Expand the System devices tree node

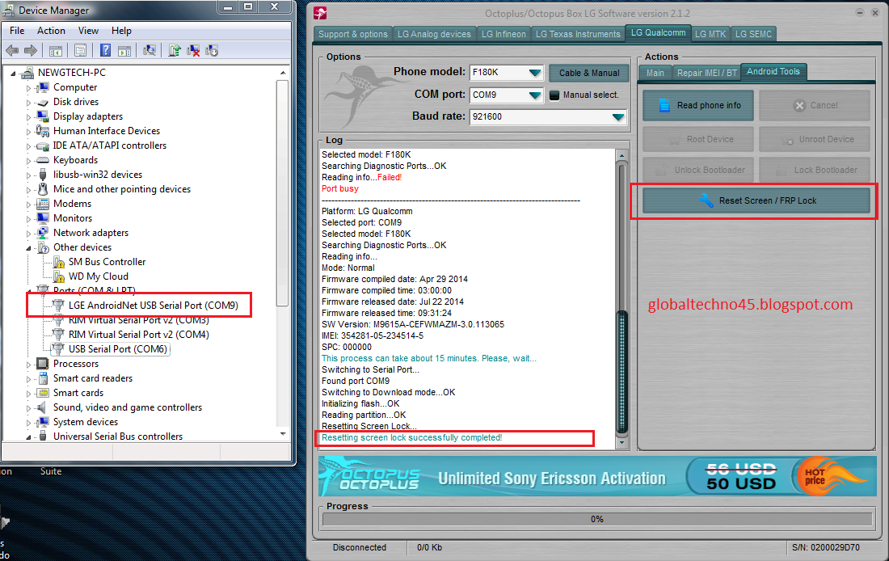click(x=28, y=423)
